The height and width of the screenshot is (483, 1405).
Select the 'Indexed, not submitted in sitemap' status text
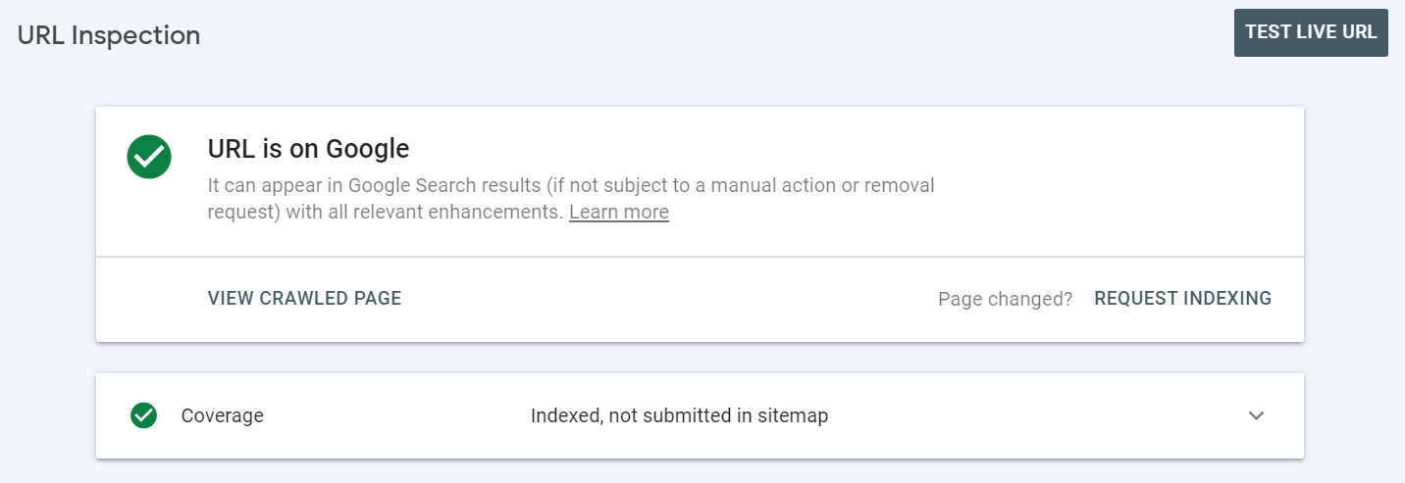point(679,415)
